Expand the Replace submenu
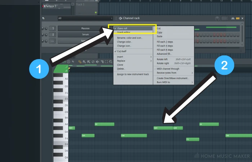The image size is (252, 162). 133,61
